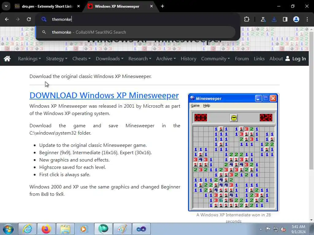This screenshot has height=235, width=314.
Task: Expand the Strategy dropdown menu
Action: pos(57,58)
